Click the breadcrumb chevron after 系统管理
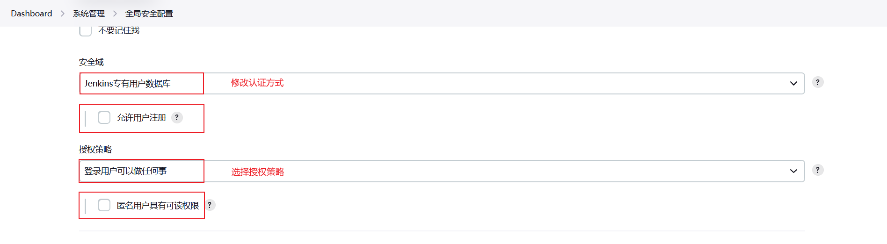887x244 pixels. coord(115,14)
